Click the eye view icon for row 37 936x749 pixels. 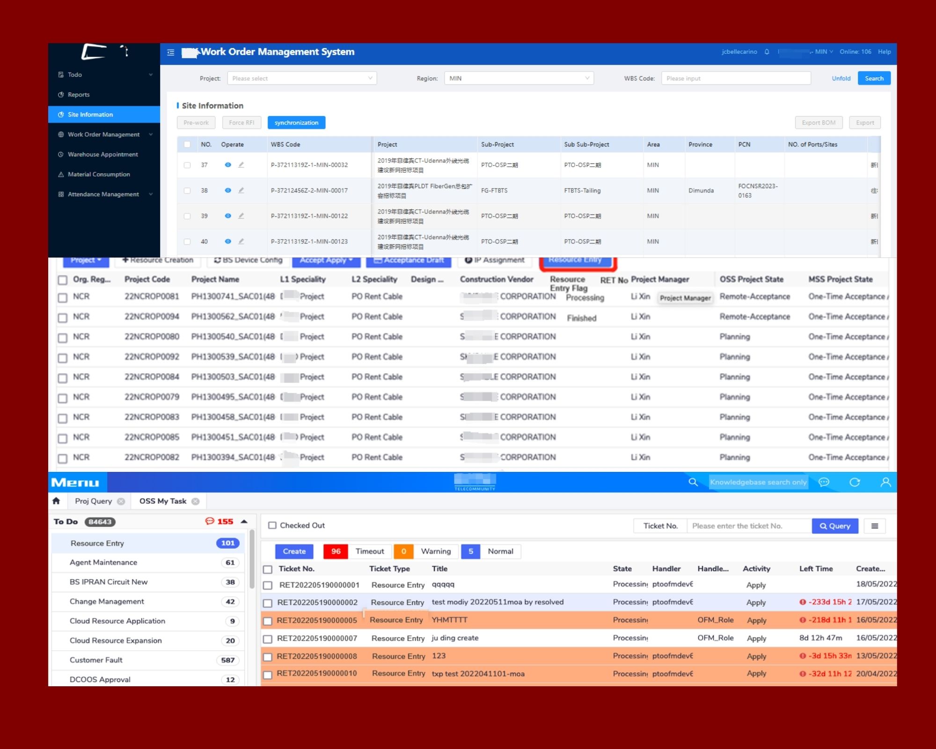(x=228, y=165)
